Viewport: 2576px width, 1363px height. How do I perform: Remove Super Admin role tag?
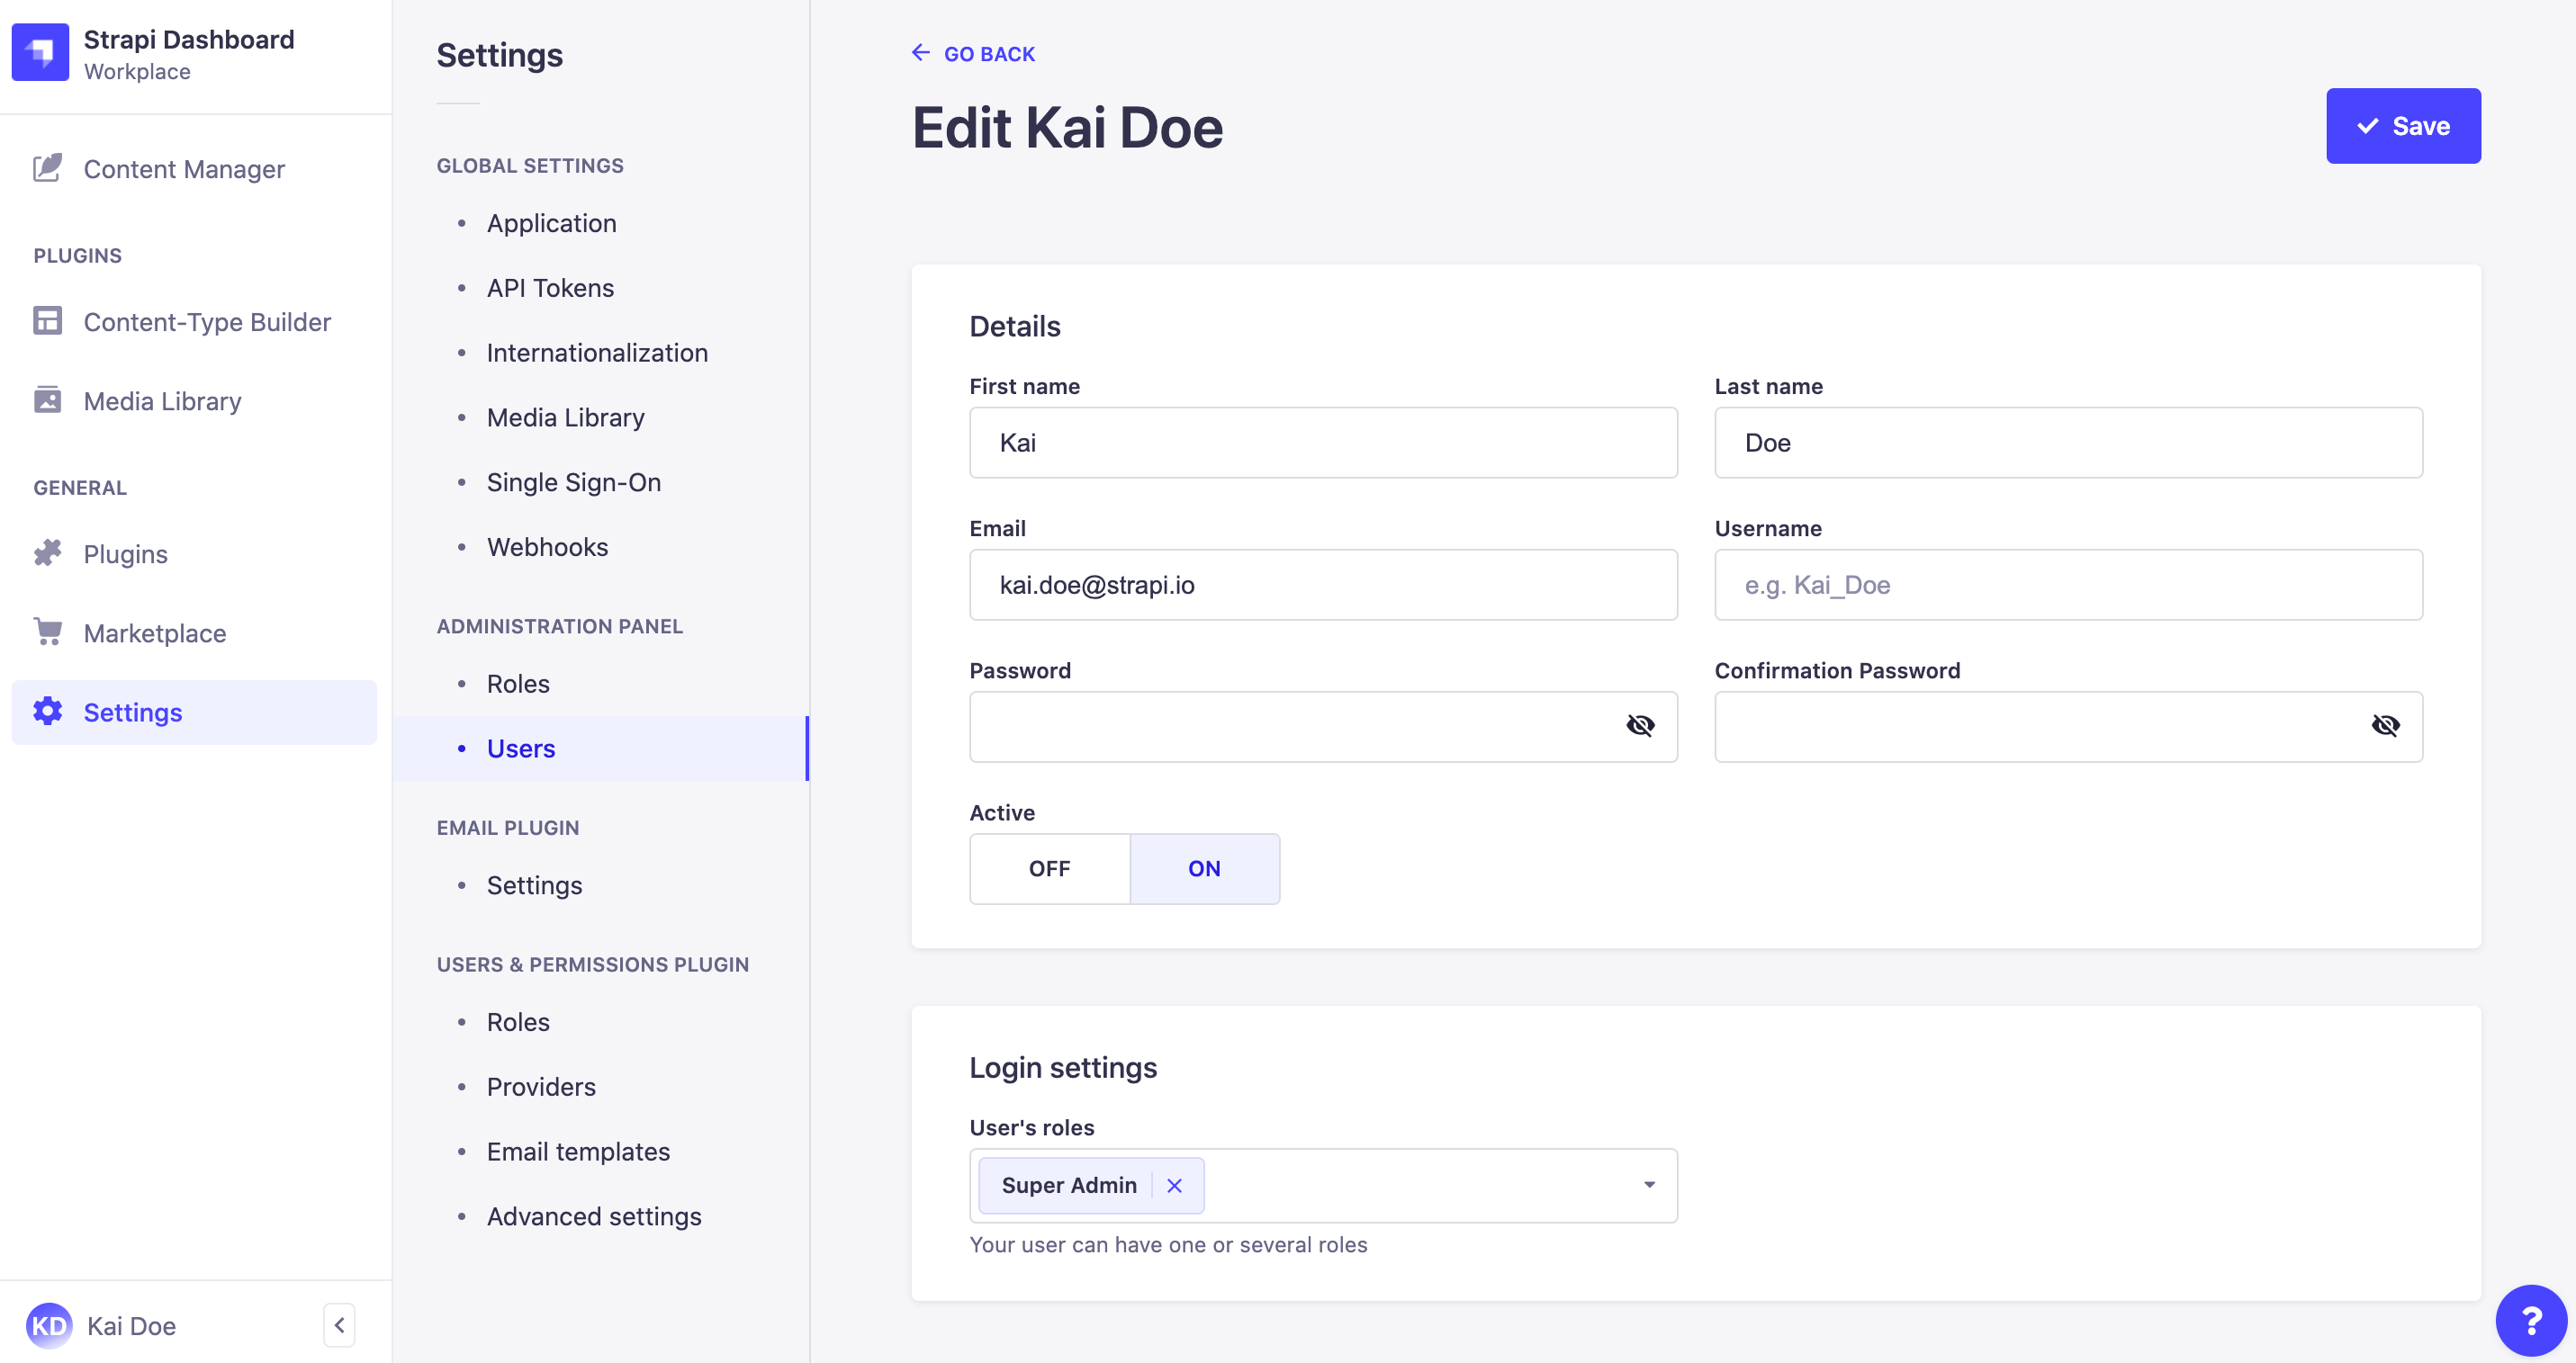pyautogui.click(x=1175, y=1184)
